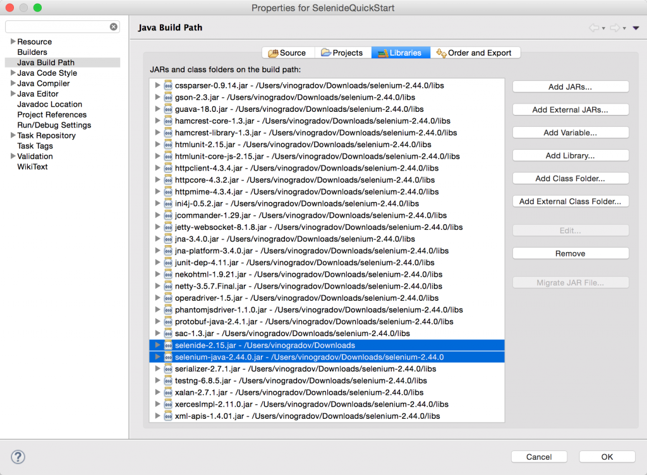Go back with the left arrow icon
The height and width of the screenshot is (475, 647).
point(594,28)
